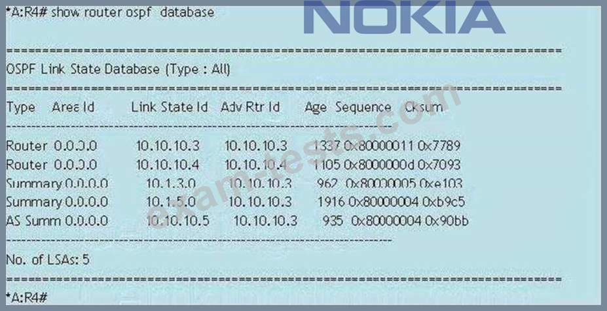Click Summary entry 10.1.5.0
This screenshot has height=311, width=607.
coord(171,202)
